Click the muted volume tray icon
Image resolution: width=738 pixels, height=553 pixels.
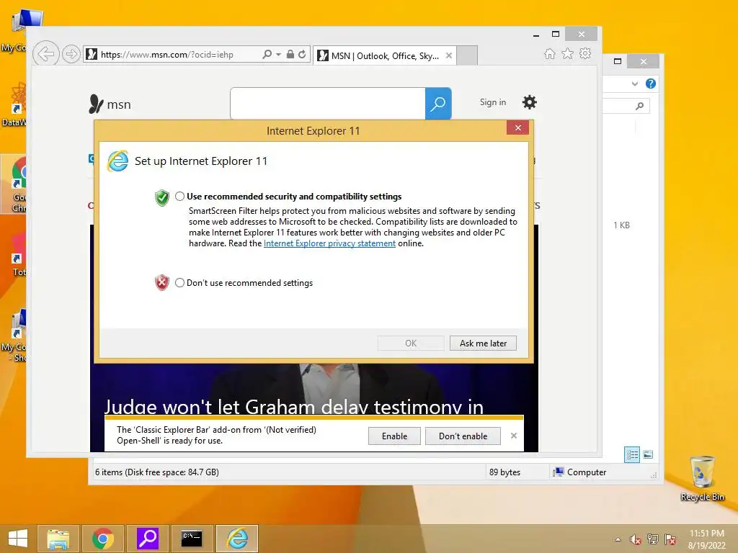tap(636, 539)
